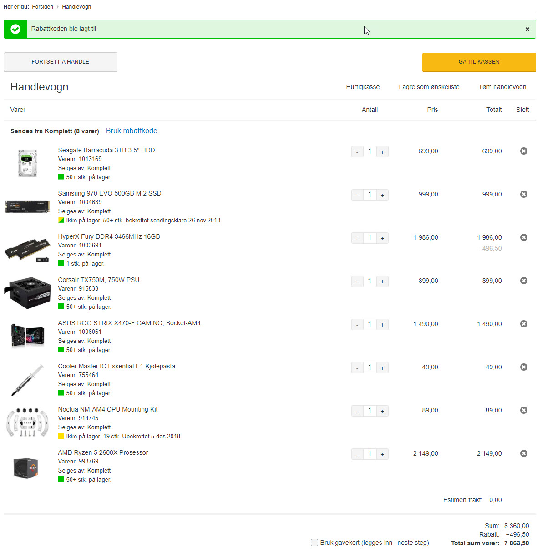Click Samsung 970 EVO SSD thumbnail
The height and width of the screenshot is (553, 537).
point(27,206)
